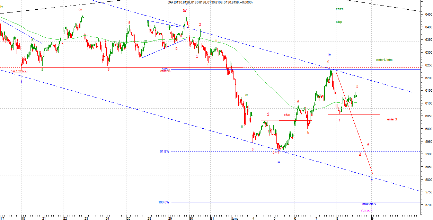This screenshot has width=433, height=220.
Task: Select the '5 = 162% xi' annotation
Action: [x=19, y=71]
